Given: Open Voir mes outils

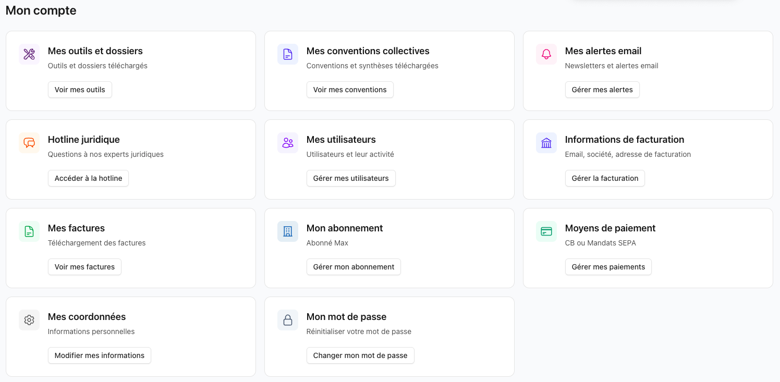Looking at the screenshot, I should point(80,90).
